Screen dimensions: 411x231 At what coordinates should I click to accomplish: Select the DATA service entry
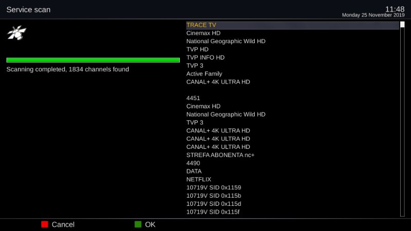(194, 171)
